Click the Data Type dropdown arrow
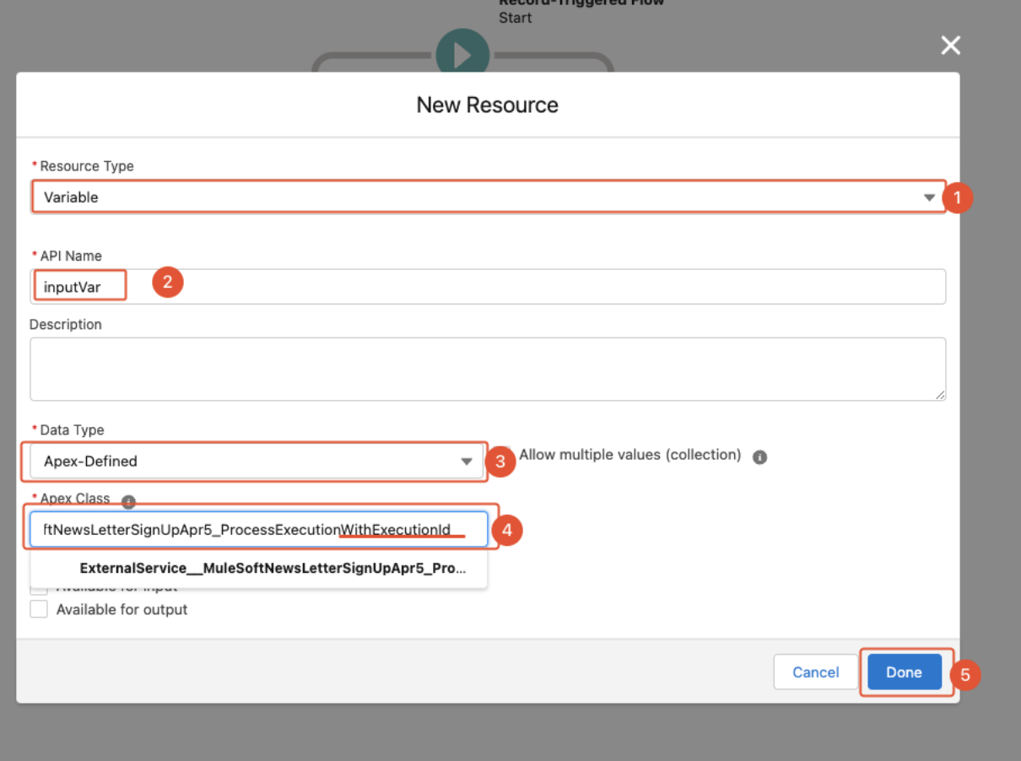Image resolution: width=1021 pixels, height=761 pixels. 466,461
